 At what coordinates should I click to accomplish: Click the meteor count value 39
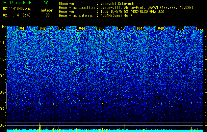(x=48, y=15)
